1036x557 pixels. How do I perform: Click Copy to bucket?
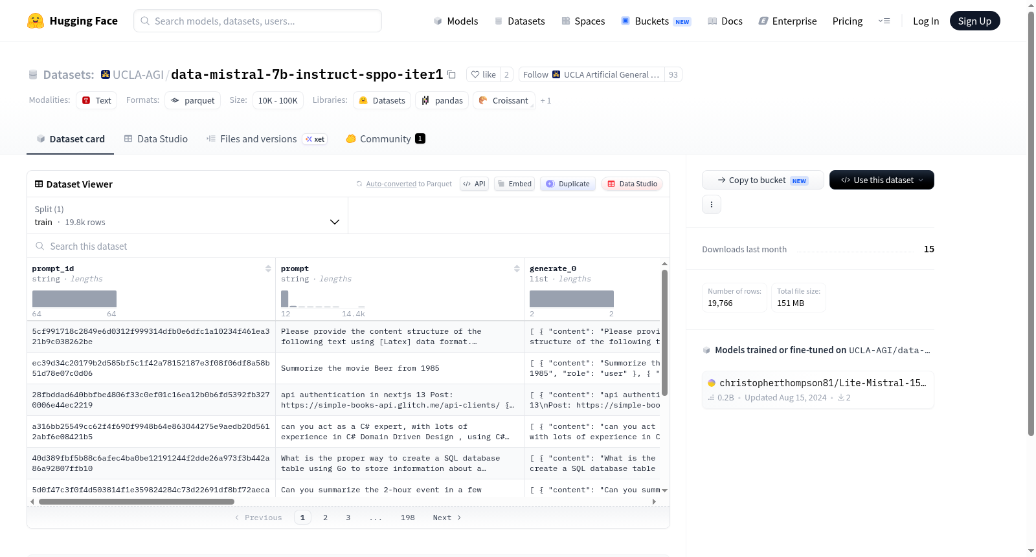(x=763, y=180)
